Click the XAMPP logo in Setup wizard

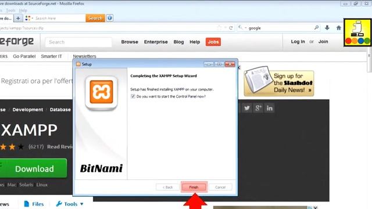click(101, 92)
